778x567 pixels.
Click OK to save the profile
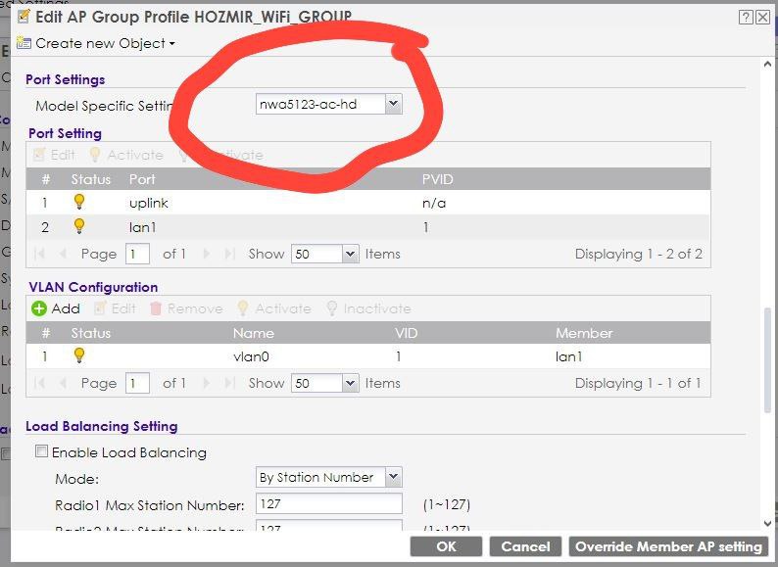tap(446, 546)
